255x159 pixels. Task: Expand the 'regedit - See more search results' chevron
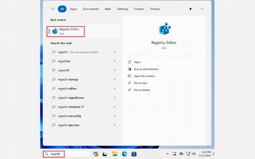pyautogui.click(x=114, y=52)
